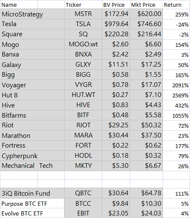This screenshot has height=218, width=190.
Task: Click the Mkt Price column header
Action: pyautogui.click(x=146, y=5)
